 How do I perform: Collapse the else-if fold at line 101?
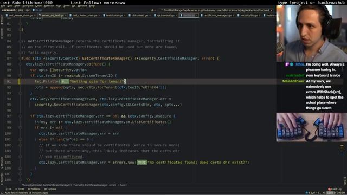[20, 139]
